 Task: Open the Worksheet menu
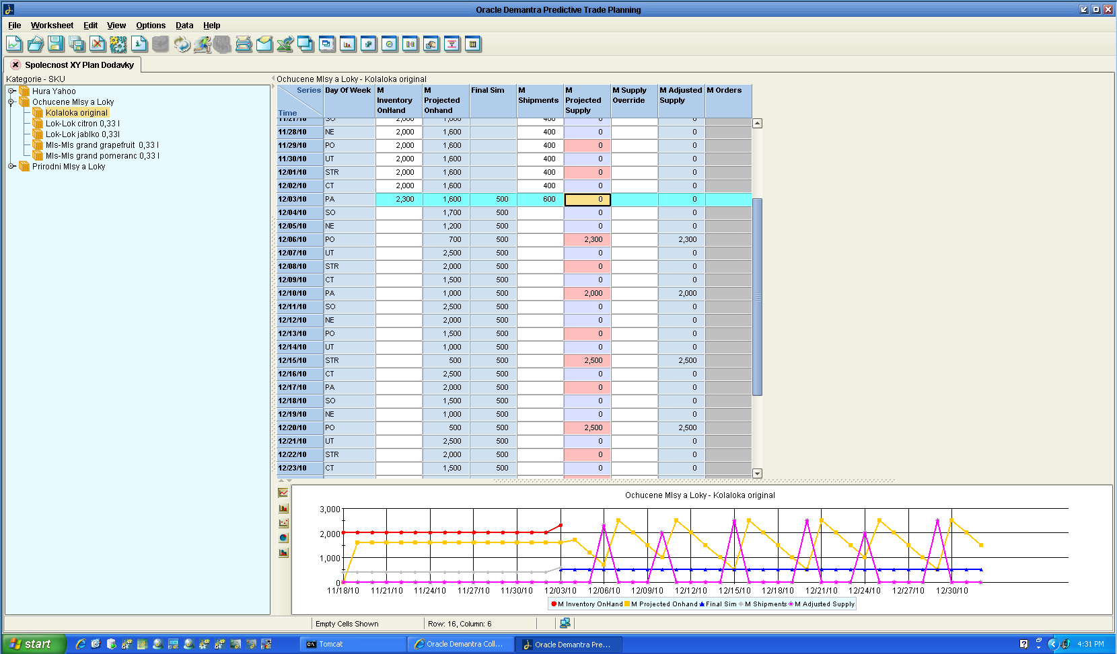pyautogui.click(x=52, y=26)
